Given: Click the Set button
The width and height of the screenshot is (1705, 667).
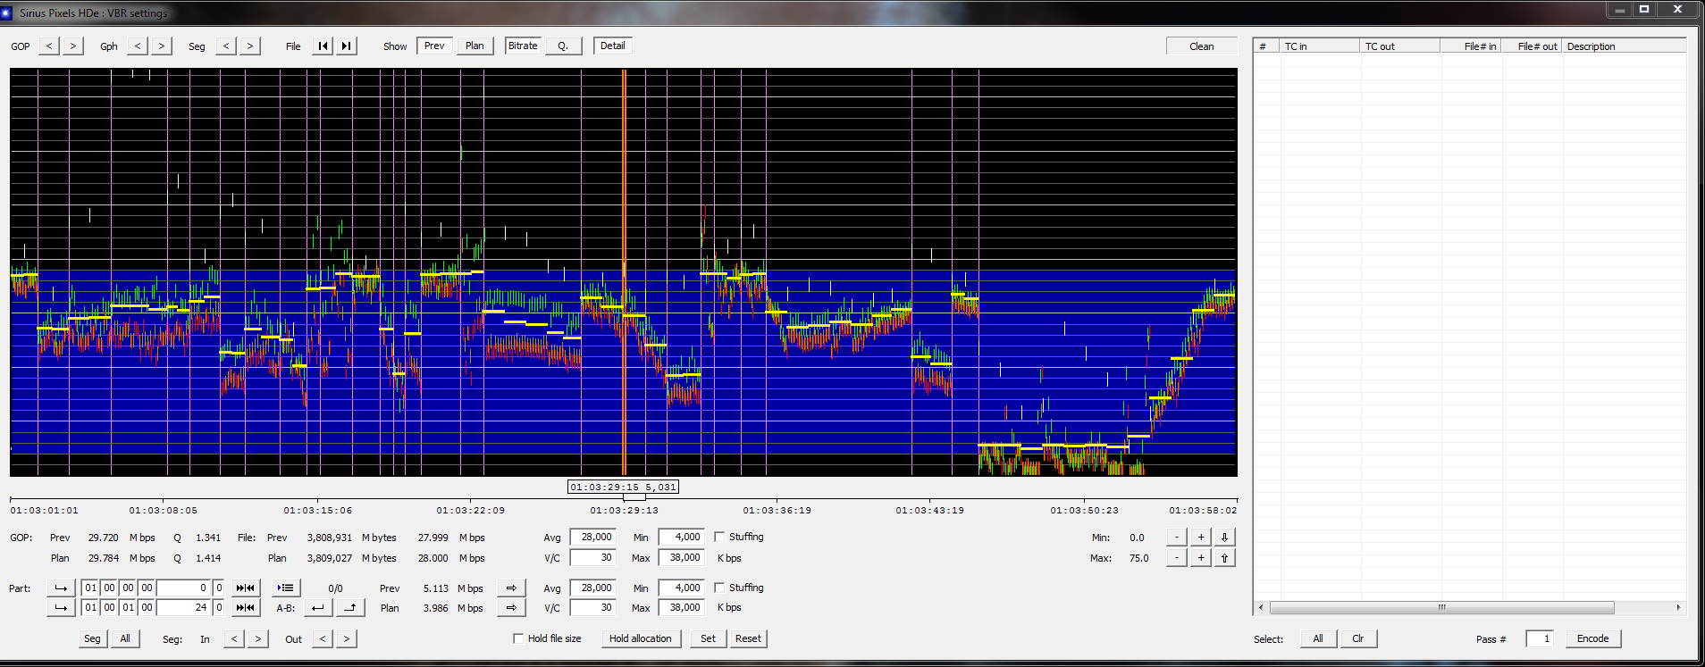Looking at the screenshot, I should [x=709, y=639].
